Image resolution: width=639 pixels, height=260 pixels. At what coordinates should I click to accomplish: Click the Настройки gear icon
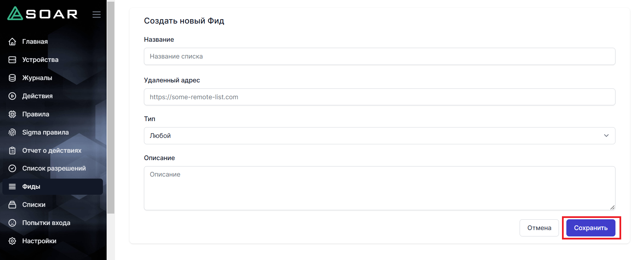12,241
